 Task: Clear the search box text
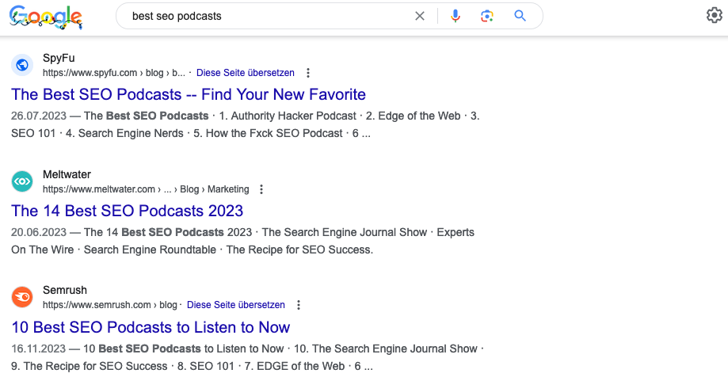(420, 16)
